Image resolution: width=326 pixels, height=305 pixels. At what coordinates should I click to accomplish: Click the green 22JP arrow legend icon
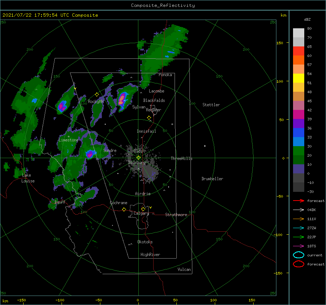click(298, 237)
